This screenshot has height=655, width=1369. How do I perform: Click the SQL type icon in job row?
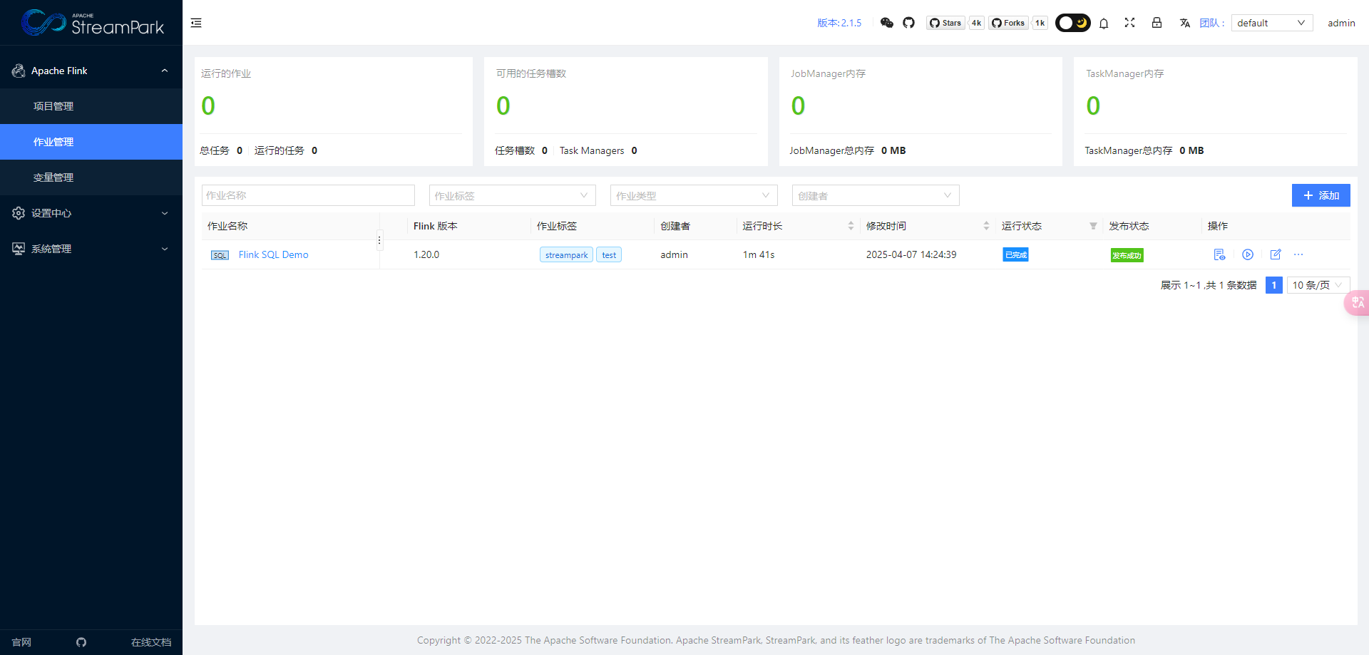point(220,255)
